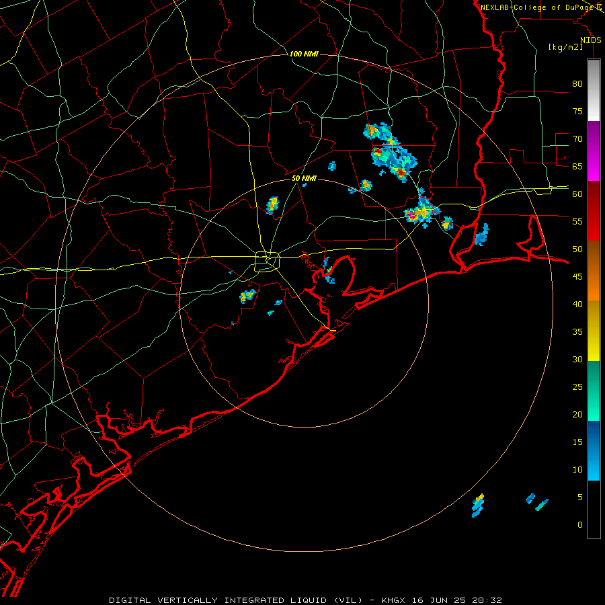Select the 50 value on the color scale
Viewport: 605px width, 605px height.
pyautogui.click(x=577, y=249)
